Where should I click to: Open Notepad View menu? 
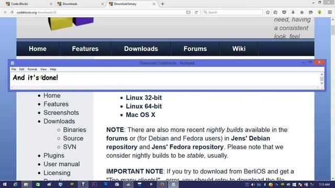[43, 69]
